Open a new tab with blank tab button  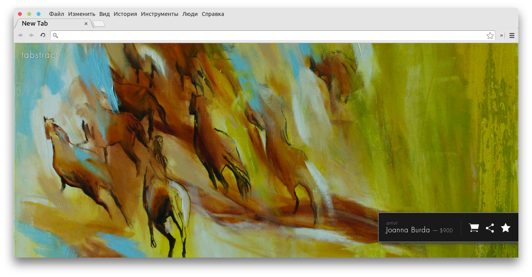point(99,24)
